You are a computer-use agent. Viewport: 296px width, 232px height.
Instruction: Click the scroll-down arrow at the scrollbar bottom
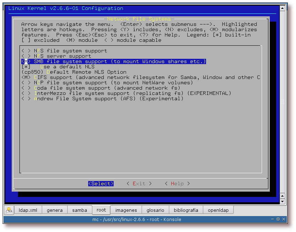click(x=282, y=202)
